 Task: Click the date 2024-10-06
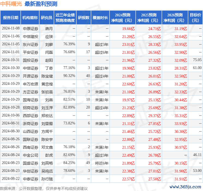[11, 115]
